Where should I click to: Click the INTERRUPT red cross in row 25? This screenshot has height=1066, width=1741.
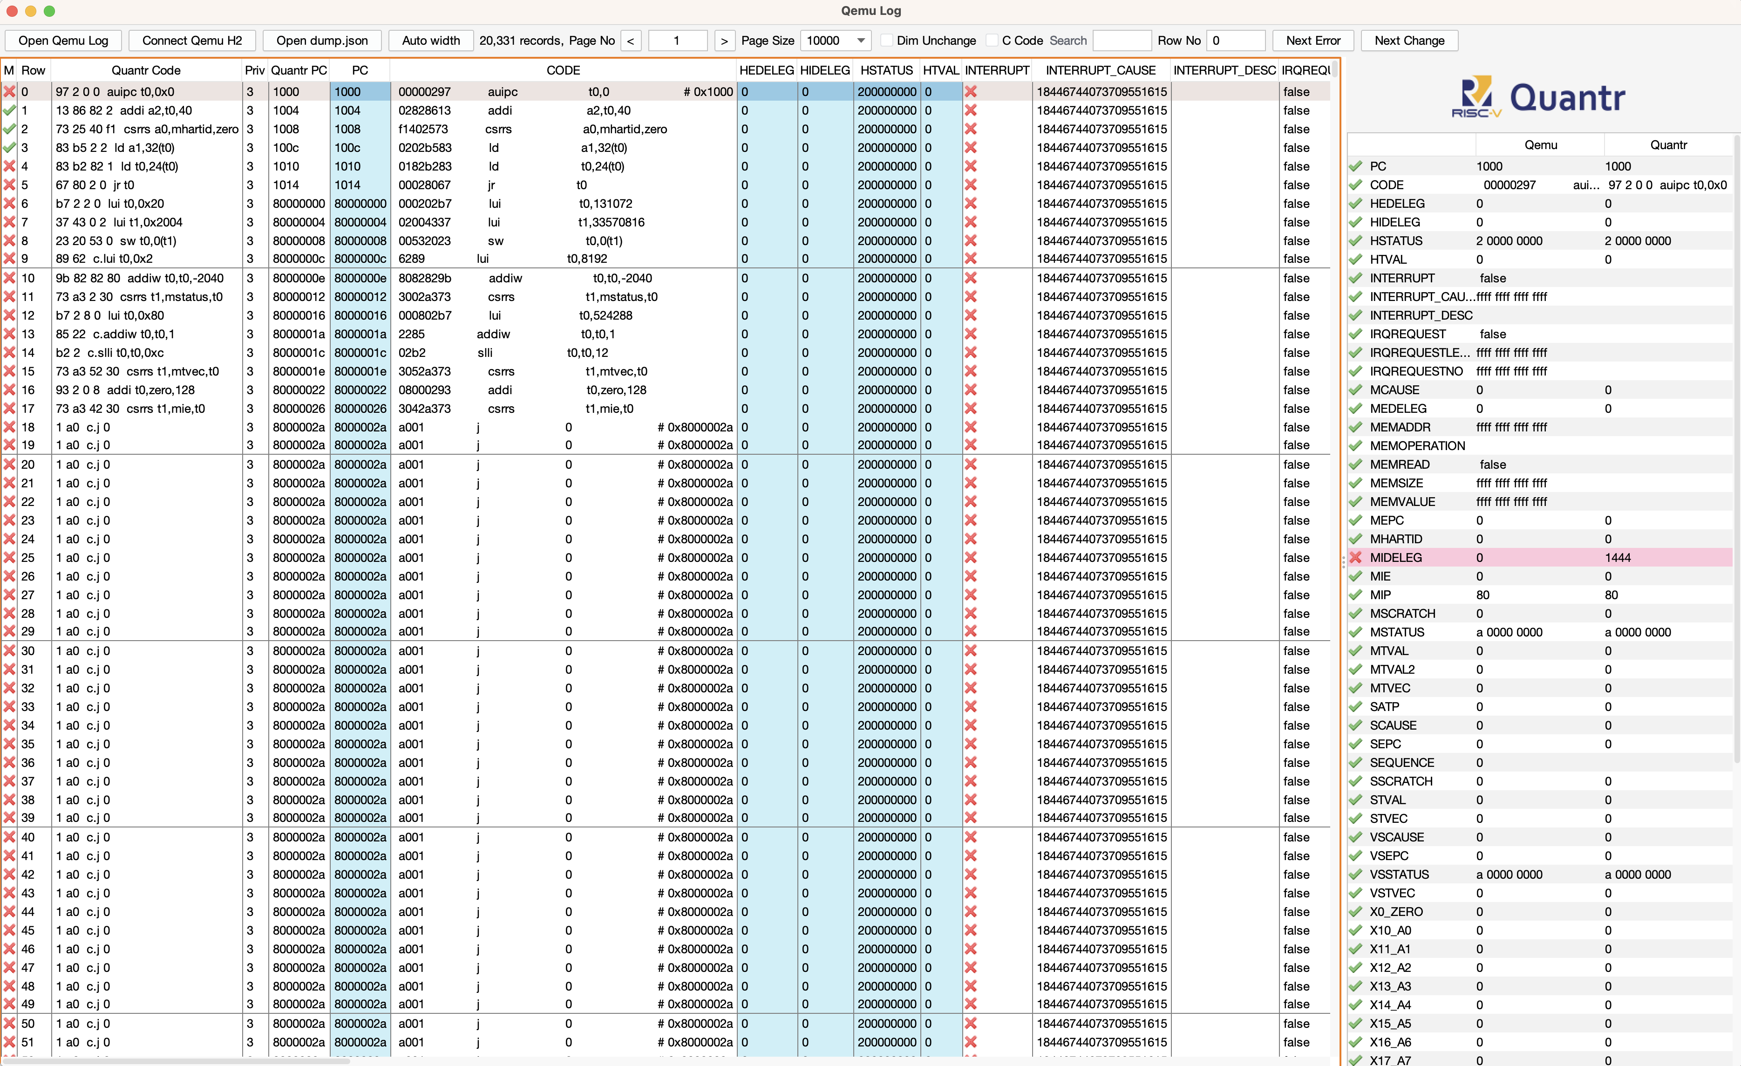click(971, 558)
